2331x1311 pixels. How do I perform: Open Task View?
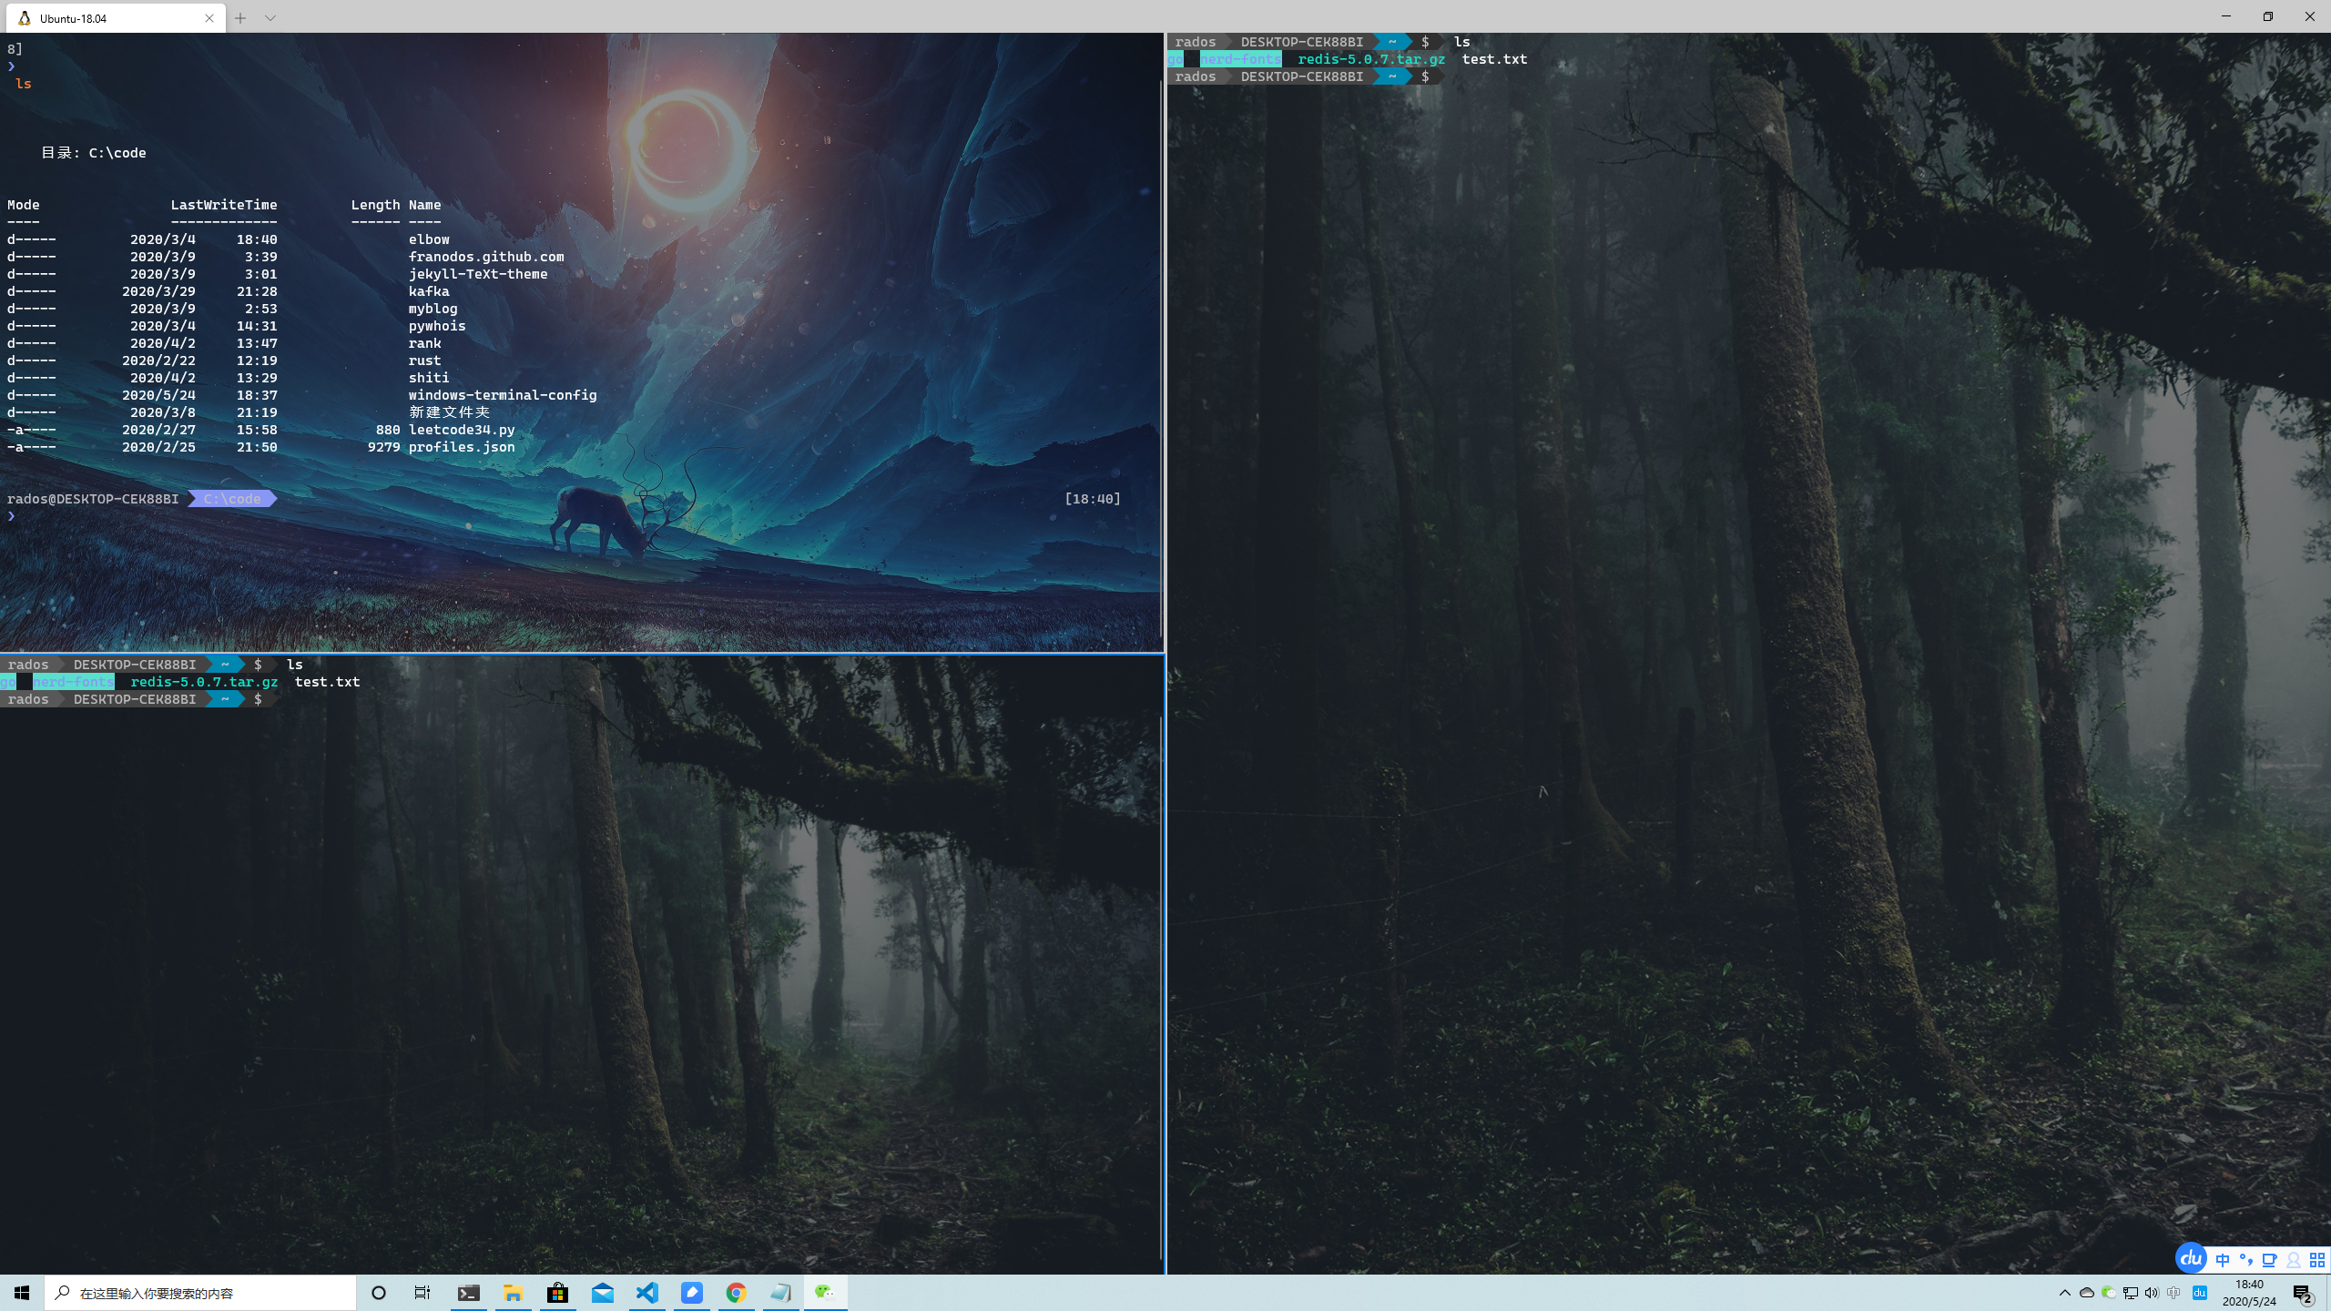(422, 1293)
